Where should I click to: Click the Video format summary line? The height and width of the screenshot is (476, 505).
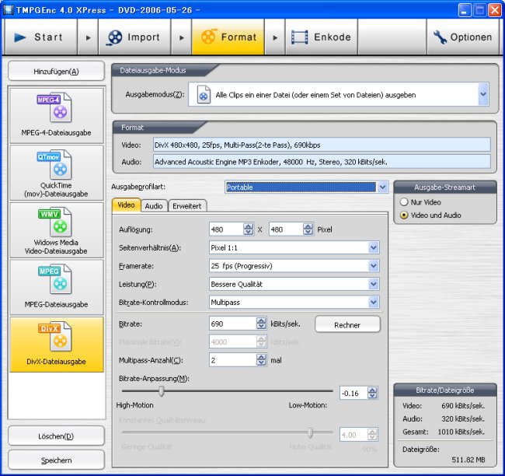point(322,145)
